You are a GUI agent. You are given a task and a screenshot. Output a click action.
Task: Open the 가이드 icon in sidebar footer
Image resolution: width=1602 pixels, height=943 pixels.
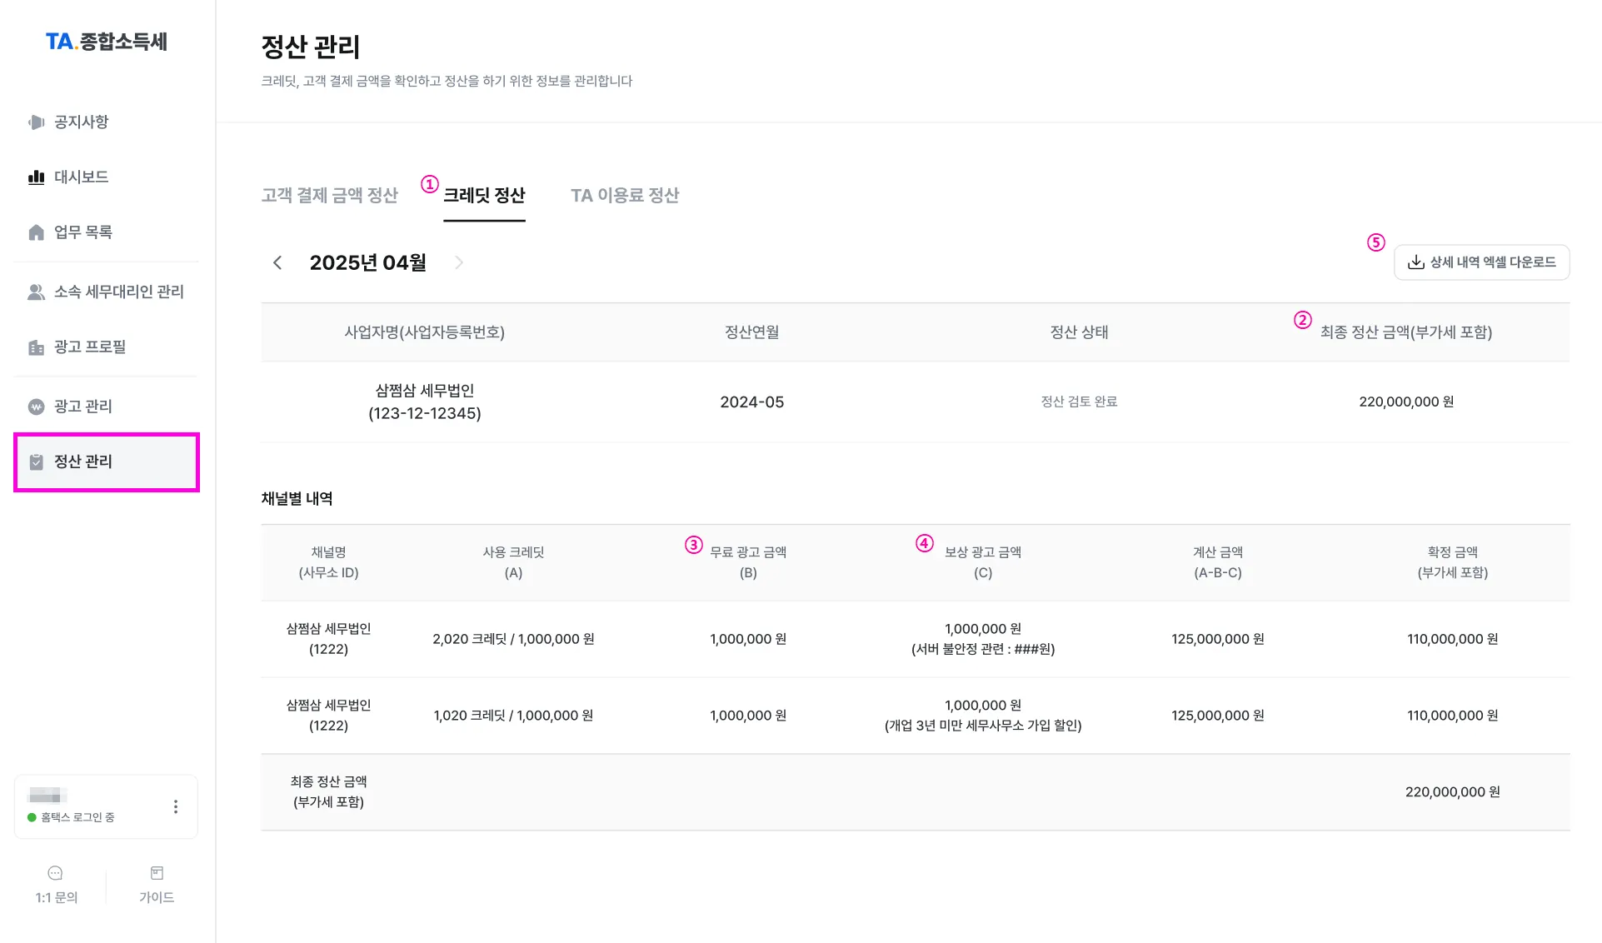point(157,873)
